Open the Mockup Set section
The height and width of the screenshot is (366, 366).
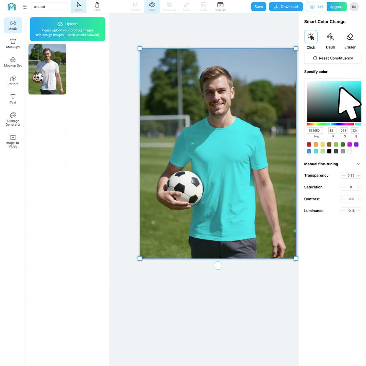coord(13,62)
